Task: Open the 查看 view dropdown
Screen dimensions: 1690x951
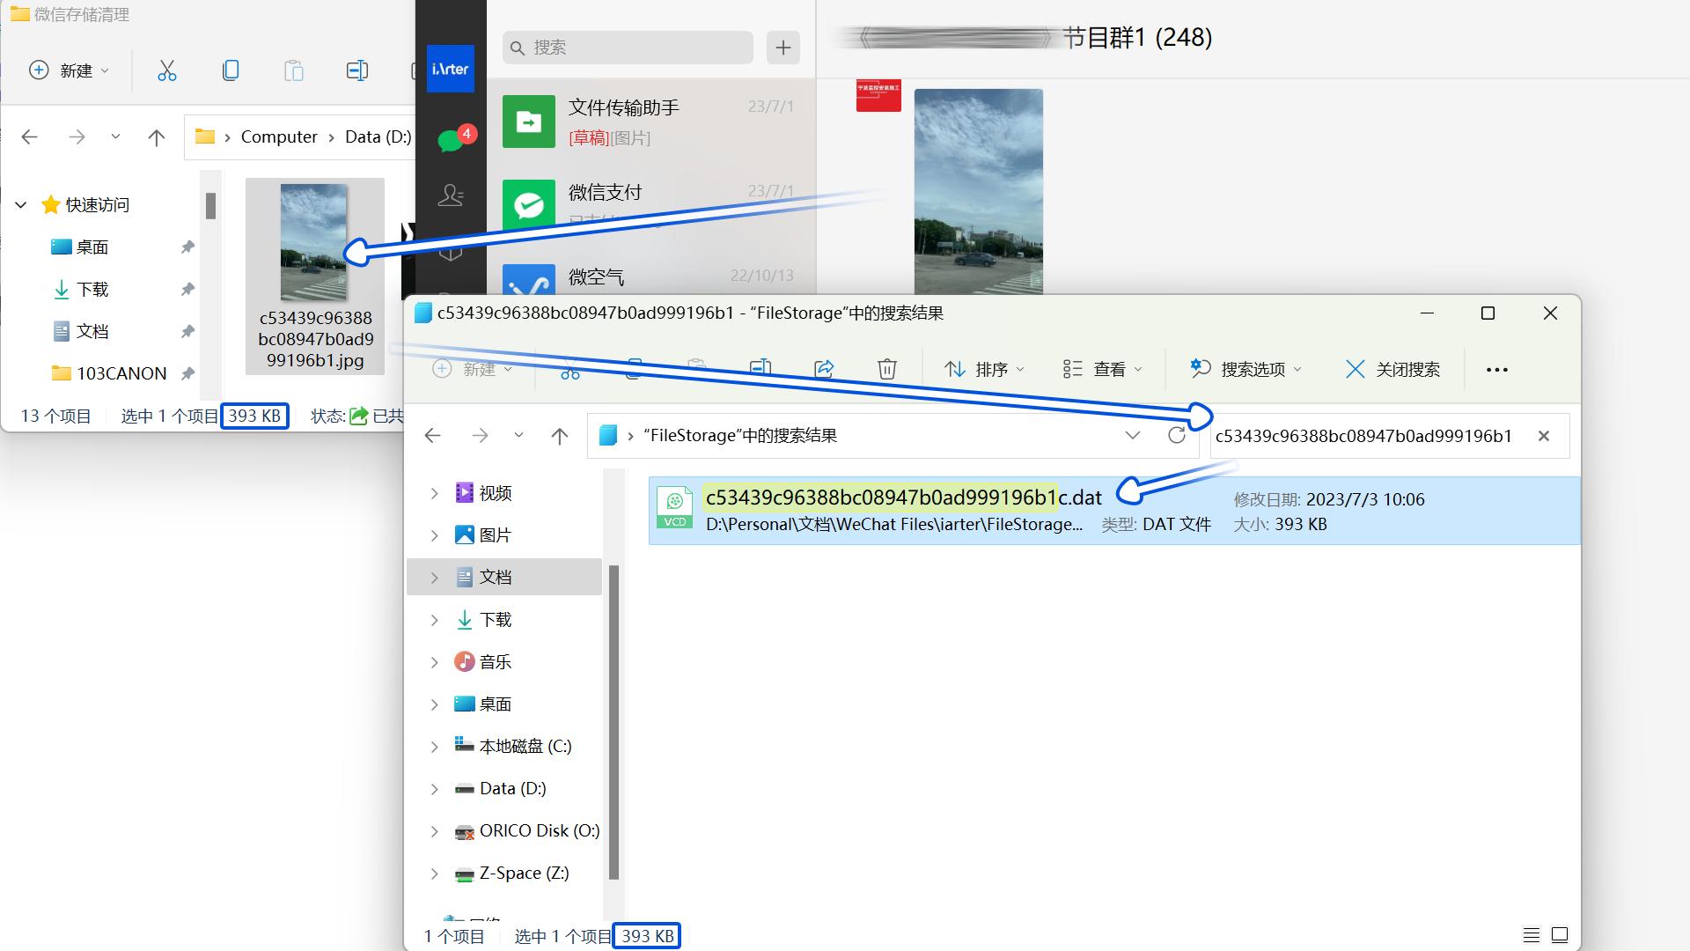Action: pos(1102,369)
